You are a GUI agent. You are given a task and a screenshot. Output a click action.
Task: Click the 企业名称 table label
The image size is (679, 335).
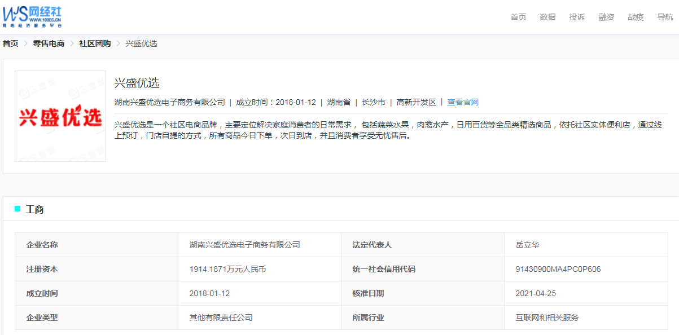coord(42,245)
